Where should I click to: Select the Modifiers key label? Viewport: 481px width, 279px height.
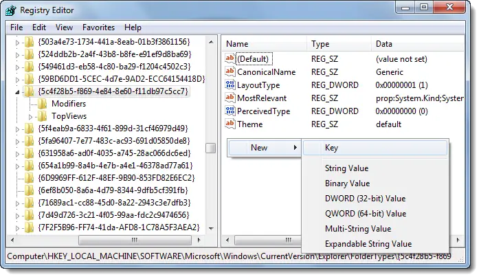coord(69,104)
